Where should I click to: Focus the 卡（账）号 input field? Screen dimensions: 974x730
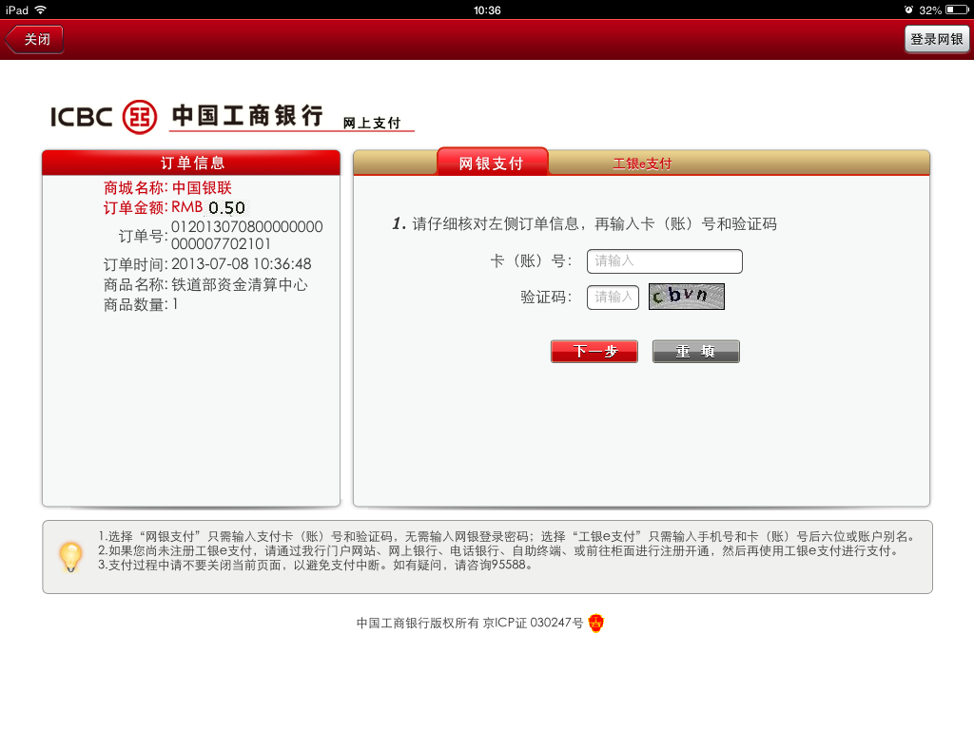pyautogui.click(x=664, y=261)
